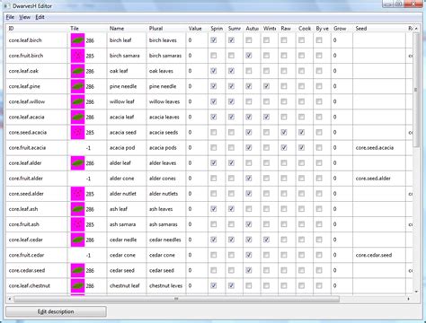Select the core.fruit.acacia ID cell
The image size is (426, 323).
(x=37, y=148)
